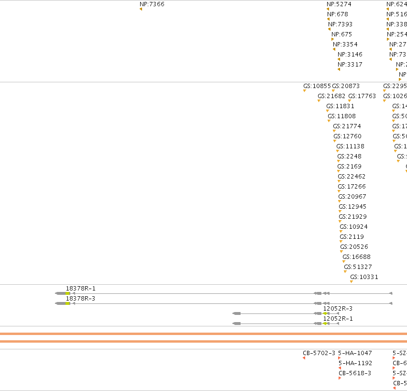Open the GS:21682 insertion
The height and width of the screenshot is (391, 407).
click(x=319, y=101)
